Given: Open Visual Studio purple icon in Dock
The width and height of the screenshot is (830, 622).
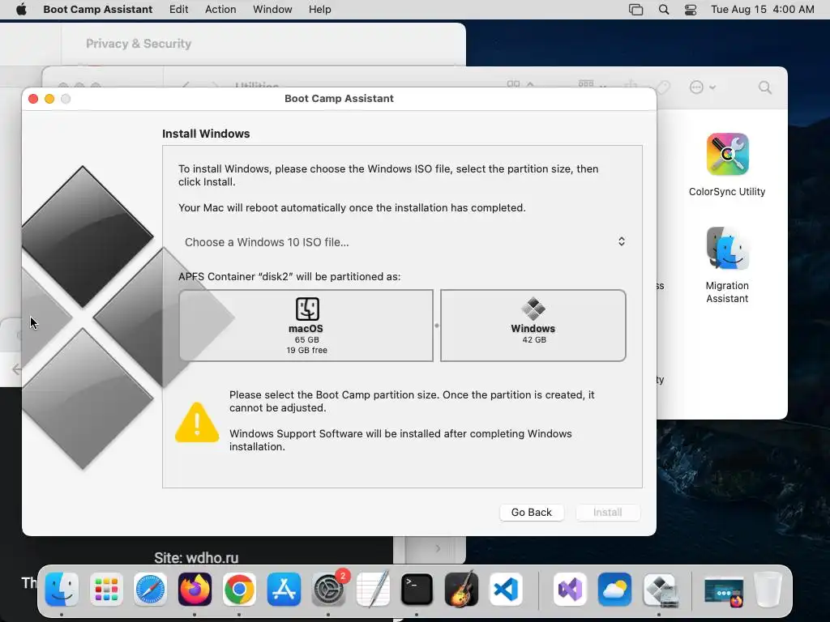Looking at the screenshot, I should coord(570,590).
